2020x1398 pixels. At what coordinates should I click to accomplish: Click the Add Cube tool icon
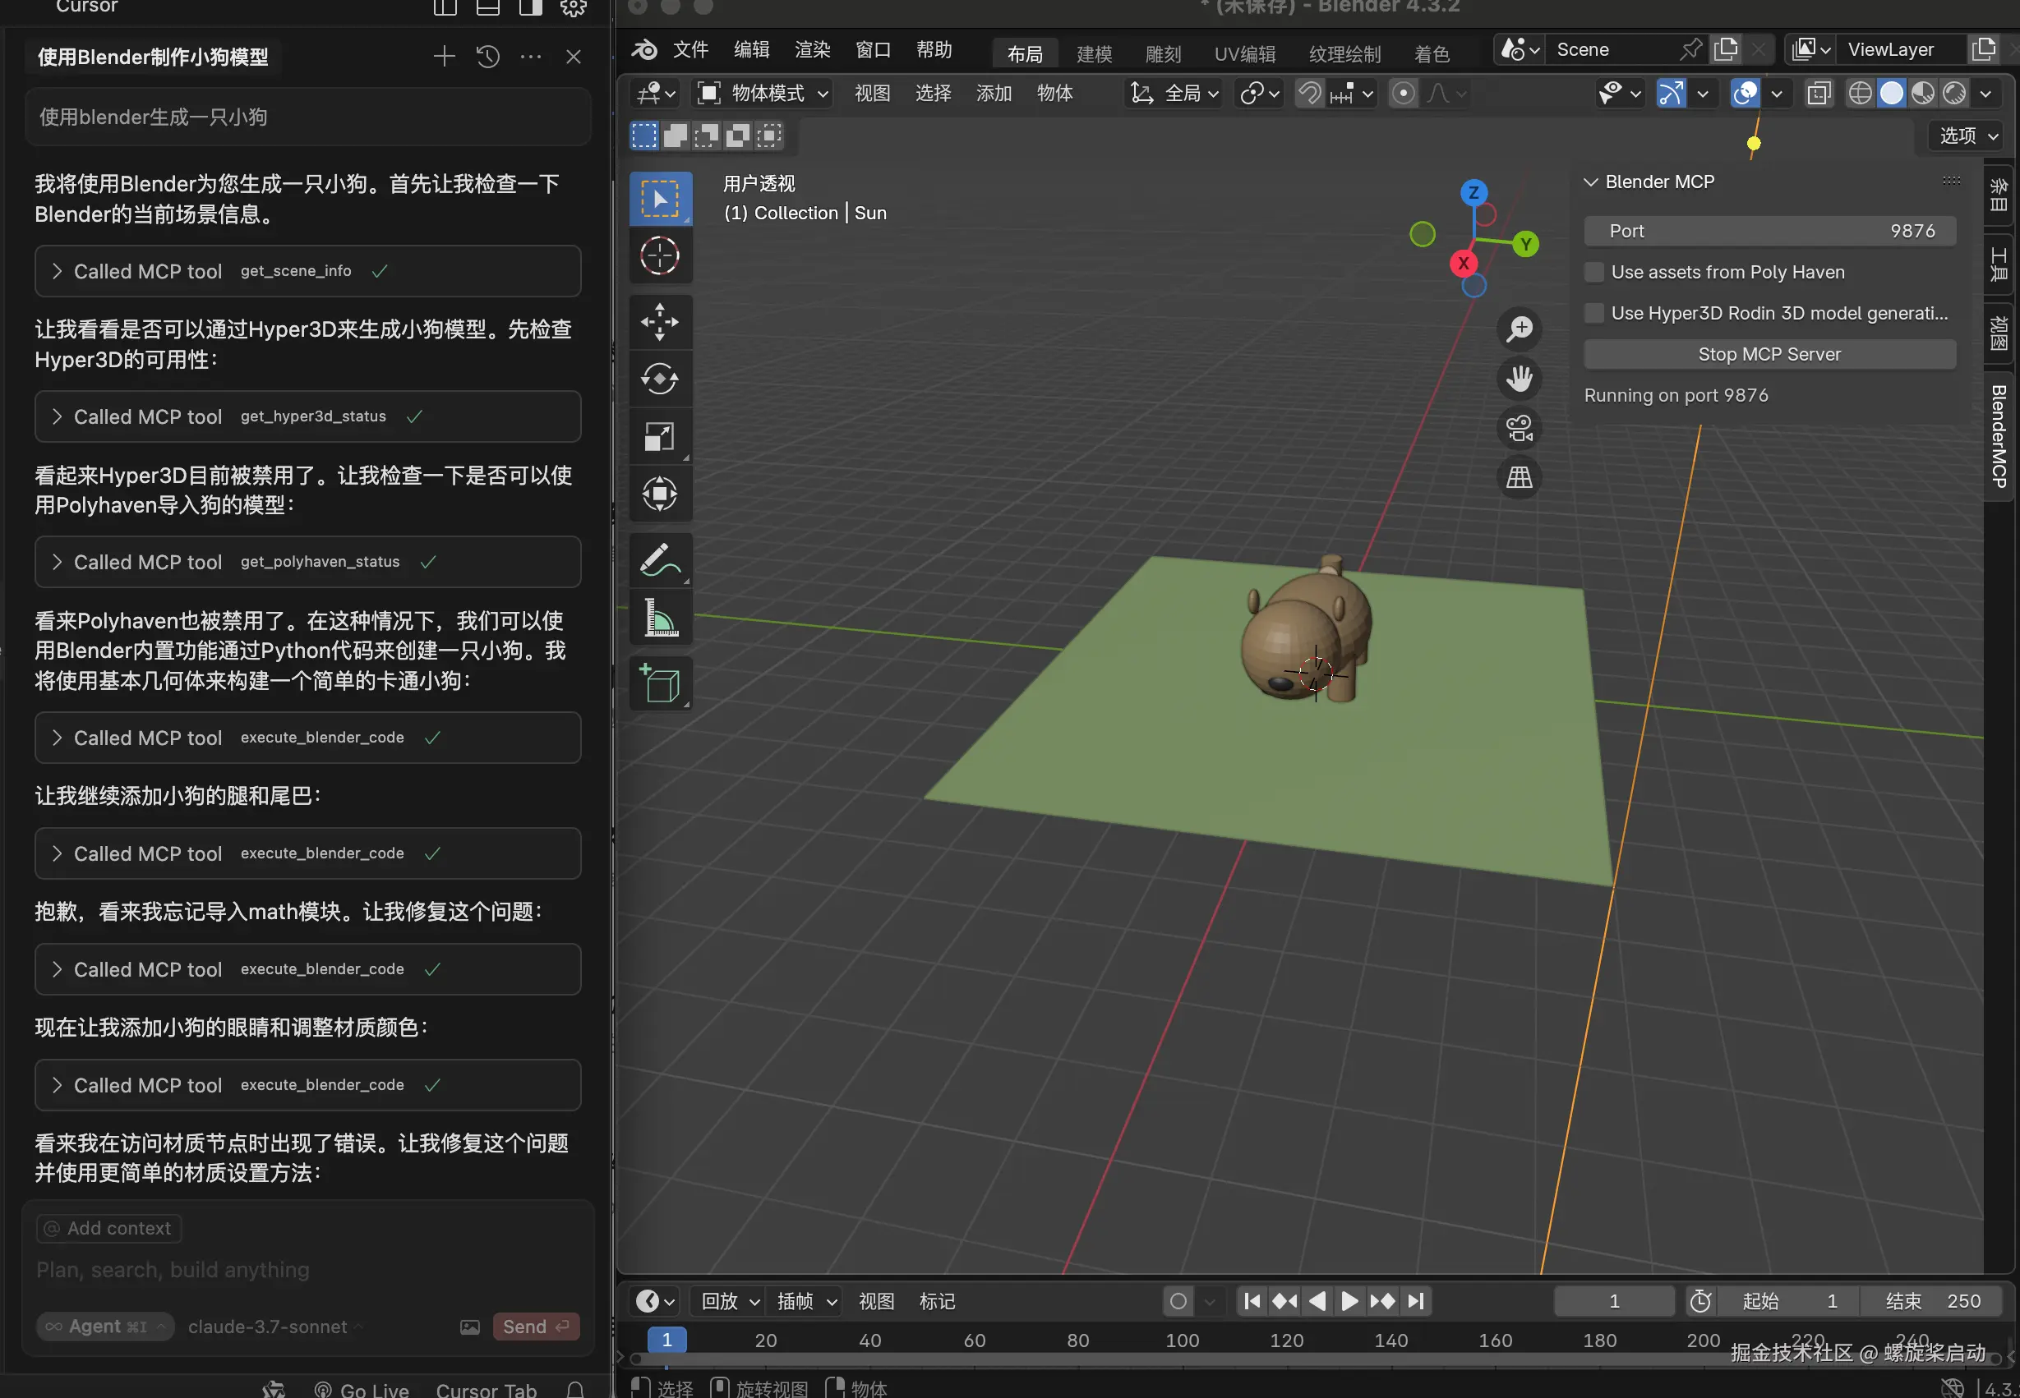pos(659,683)
